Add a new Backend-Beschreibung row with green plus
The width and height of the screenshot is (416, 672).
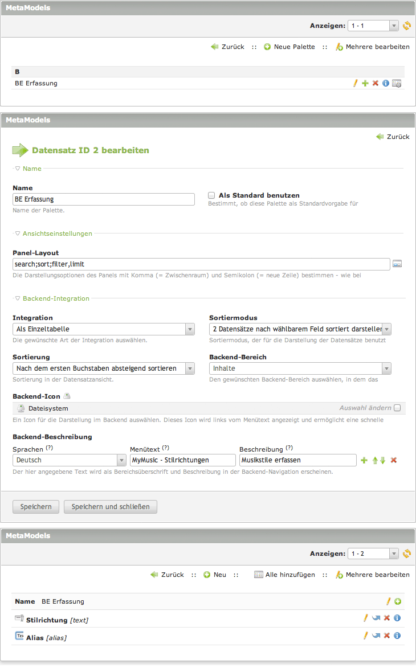(x=364, y=460)
